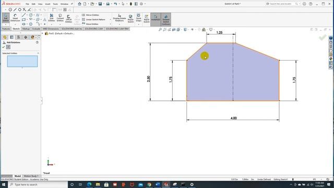Click the Offset Entities tool
Viewport: 334px width, 188px height.
click(x=68, y=19)
